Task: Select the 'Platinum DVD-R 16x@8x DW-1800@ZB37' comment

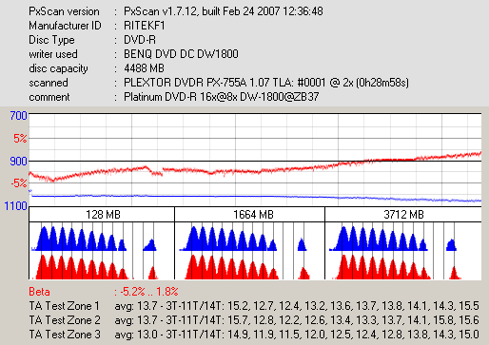Action: [x=221, y=97]
